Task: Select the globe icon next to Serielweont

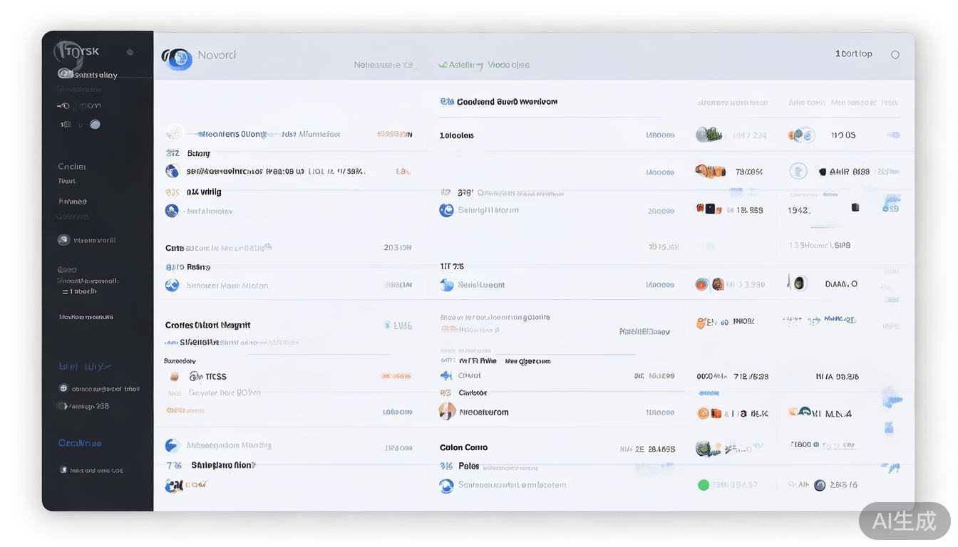Action: coord(446,283)
